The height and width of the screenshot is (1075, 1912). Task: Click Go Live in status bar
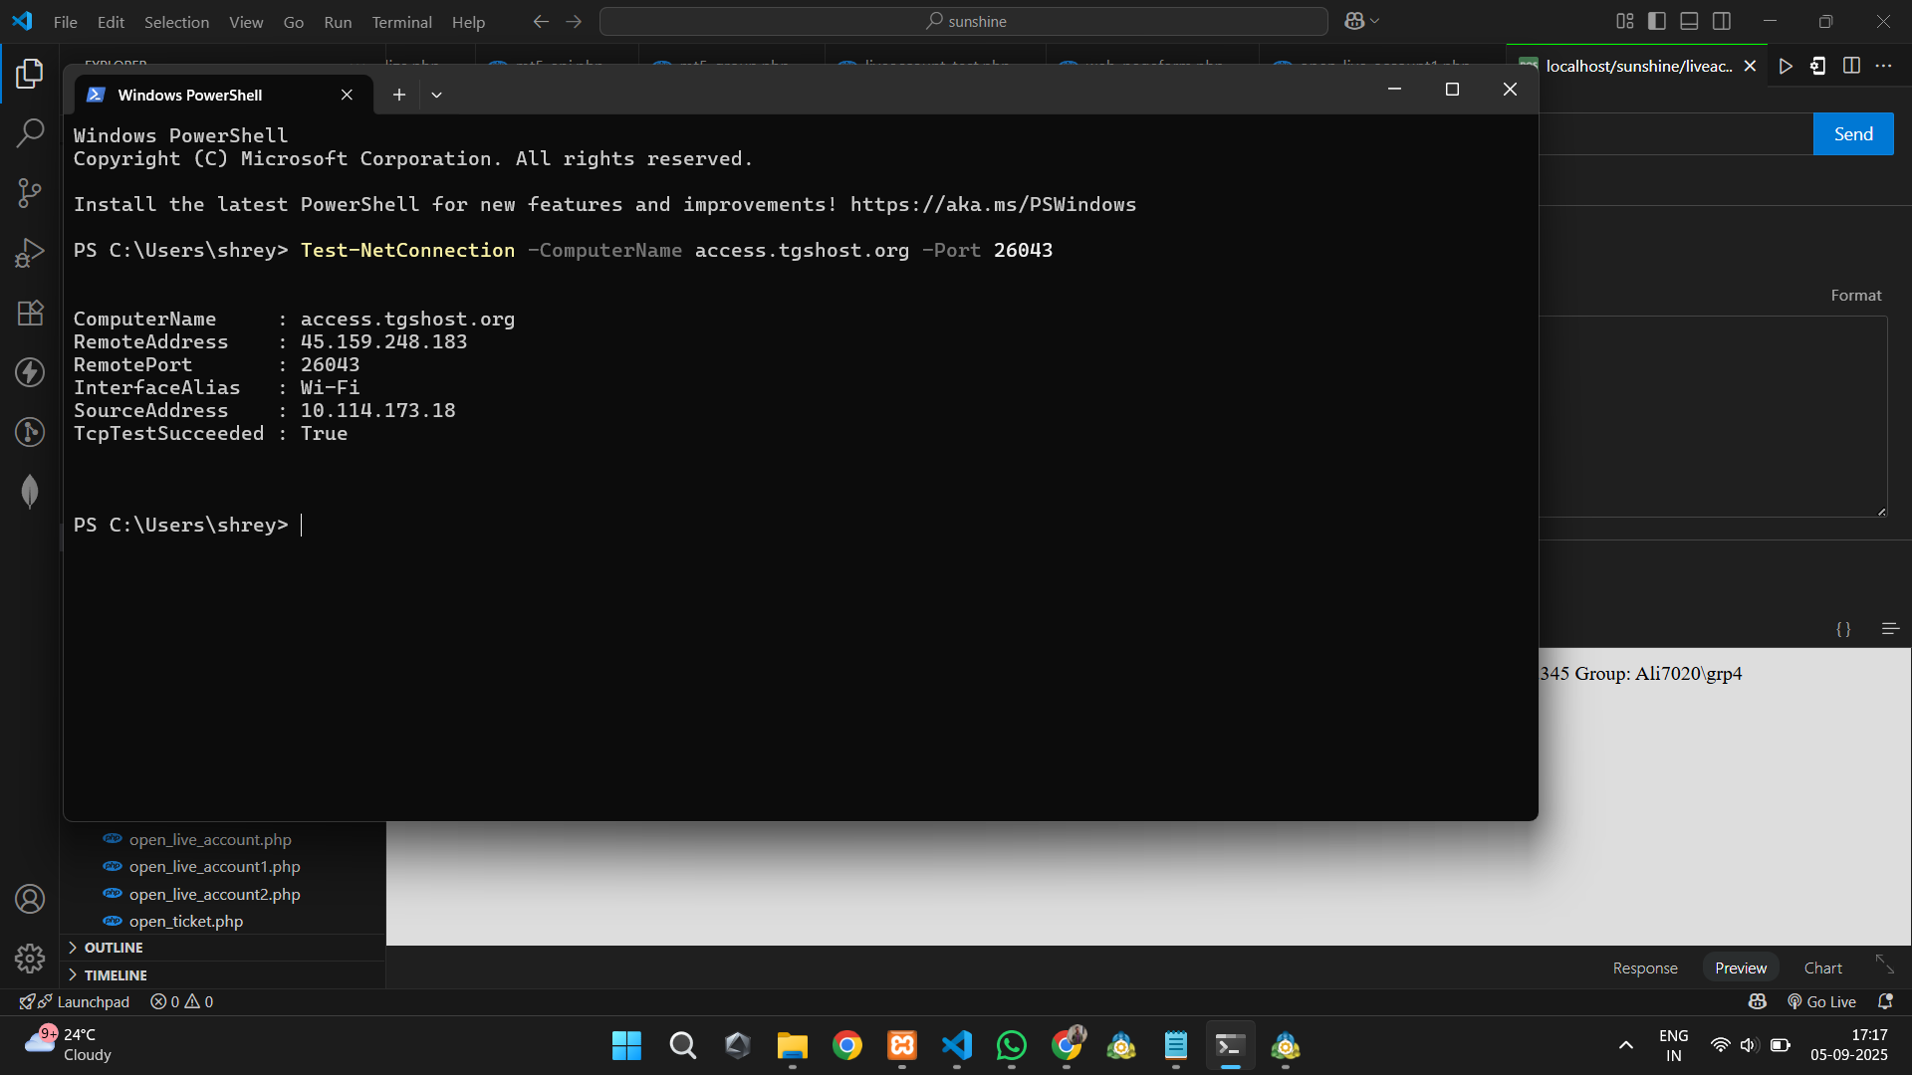click(x=1822, y=1001)
